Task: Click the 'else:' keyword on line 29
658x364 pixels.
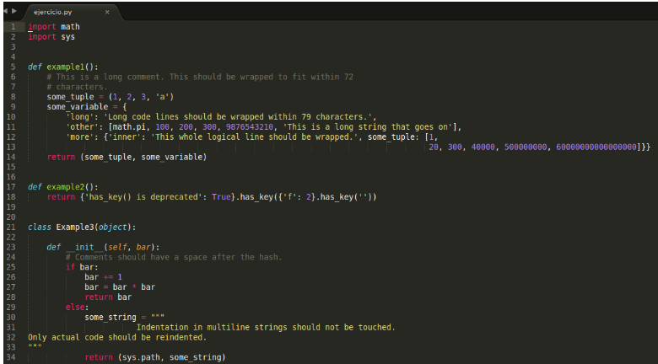Action: coord(76,308)
